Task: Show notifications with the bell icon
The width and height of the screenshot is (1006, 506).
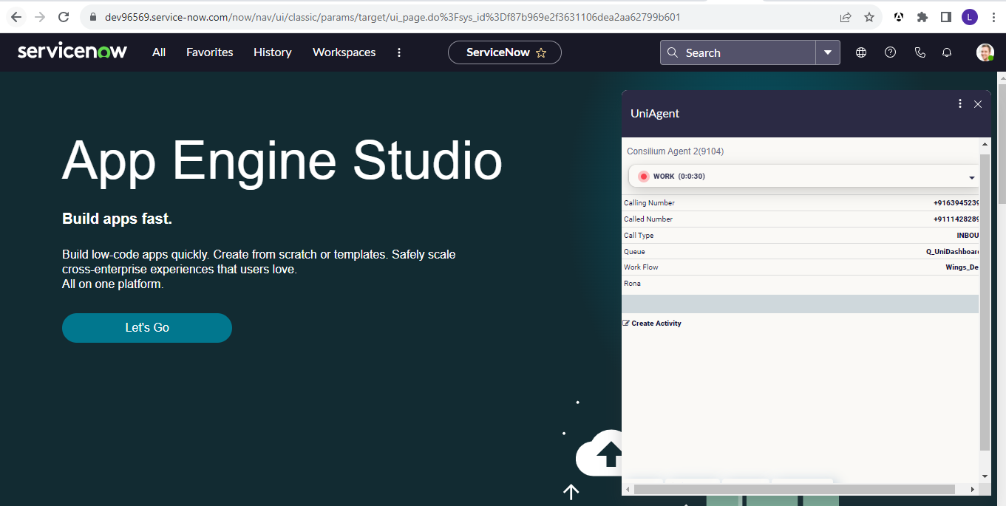Action: pos(947,52)
